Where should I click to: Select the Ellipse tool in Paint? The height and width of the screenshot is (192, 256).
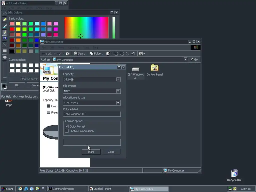click(x=4, y=57)
